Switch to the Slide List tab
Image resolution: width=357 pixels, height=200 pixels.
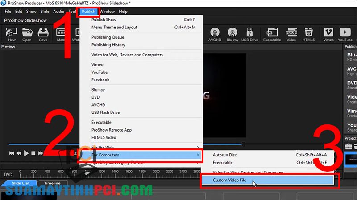click(x=20, y=183)
